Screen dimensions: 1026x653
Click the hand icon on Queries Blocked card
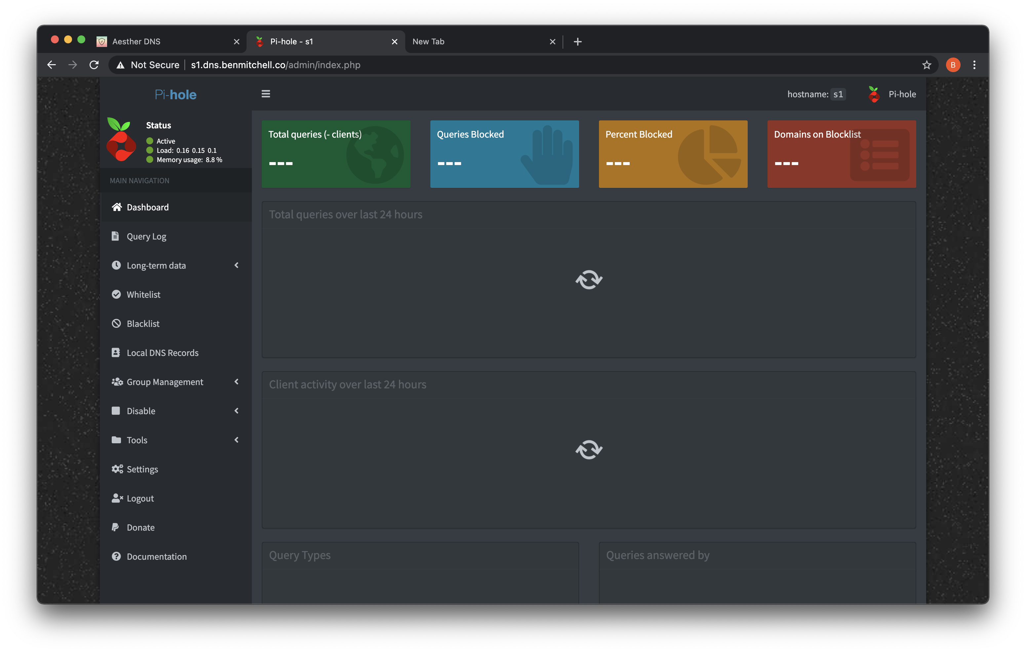tap(547, 155)
